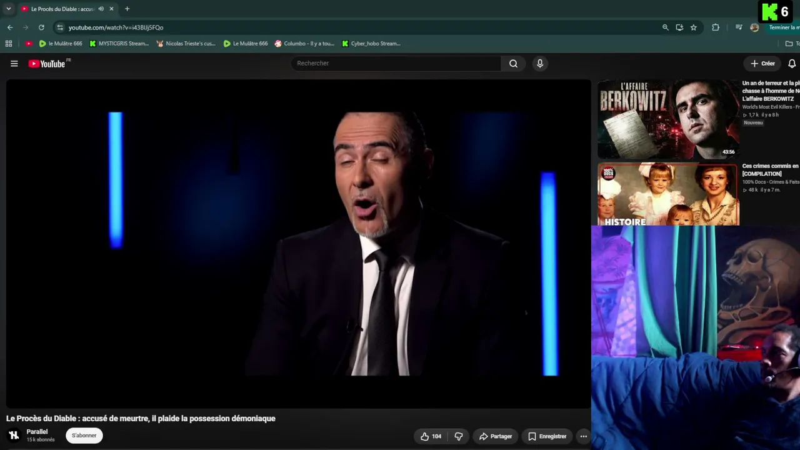This screenshot has width=800, height=450.
Task: Close the 'Le Procès du Diable' tab
Action: (112, 9)
